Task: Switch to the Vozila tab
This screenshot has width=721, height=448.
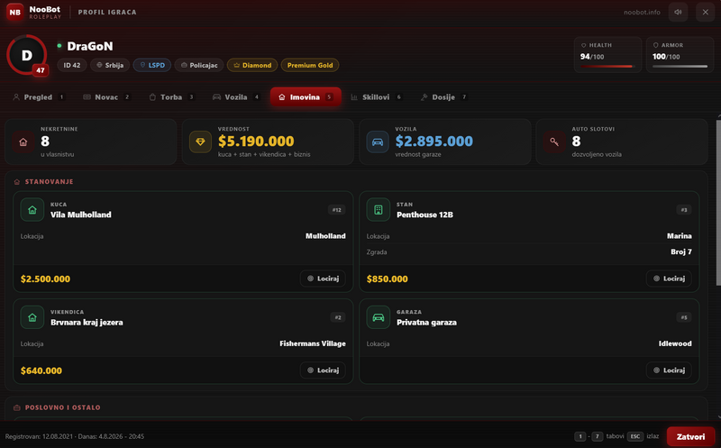Action: tap(236, 97)
